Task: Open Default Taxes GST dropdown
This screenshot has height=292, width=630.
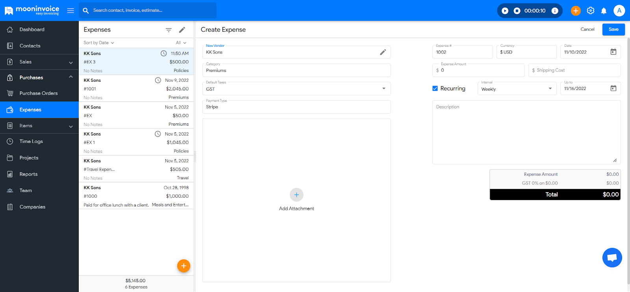Action: click(x=296, y=88)
